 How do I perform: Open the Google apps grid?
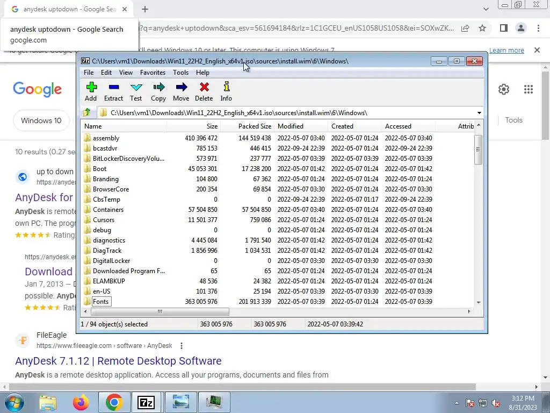(x=529, y=89)
